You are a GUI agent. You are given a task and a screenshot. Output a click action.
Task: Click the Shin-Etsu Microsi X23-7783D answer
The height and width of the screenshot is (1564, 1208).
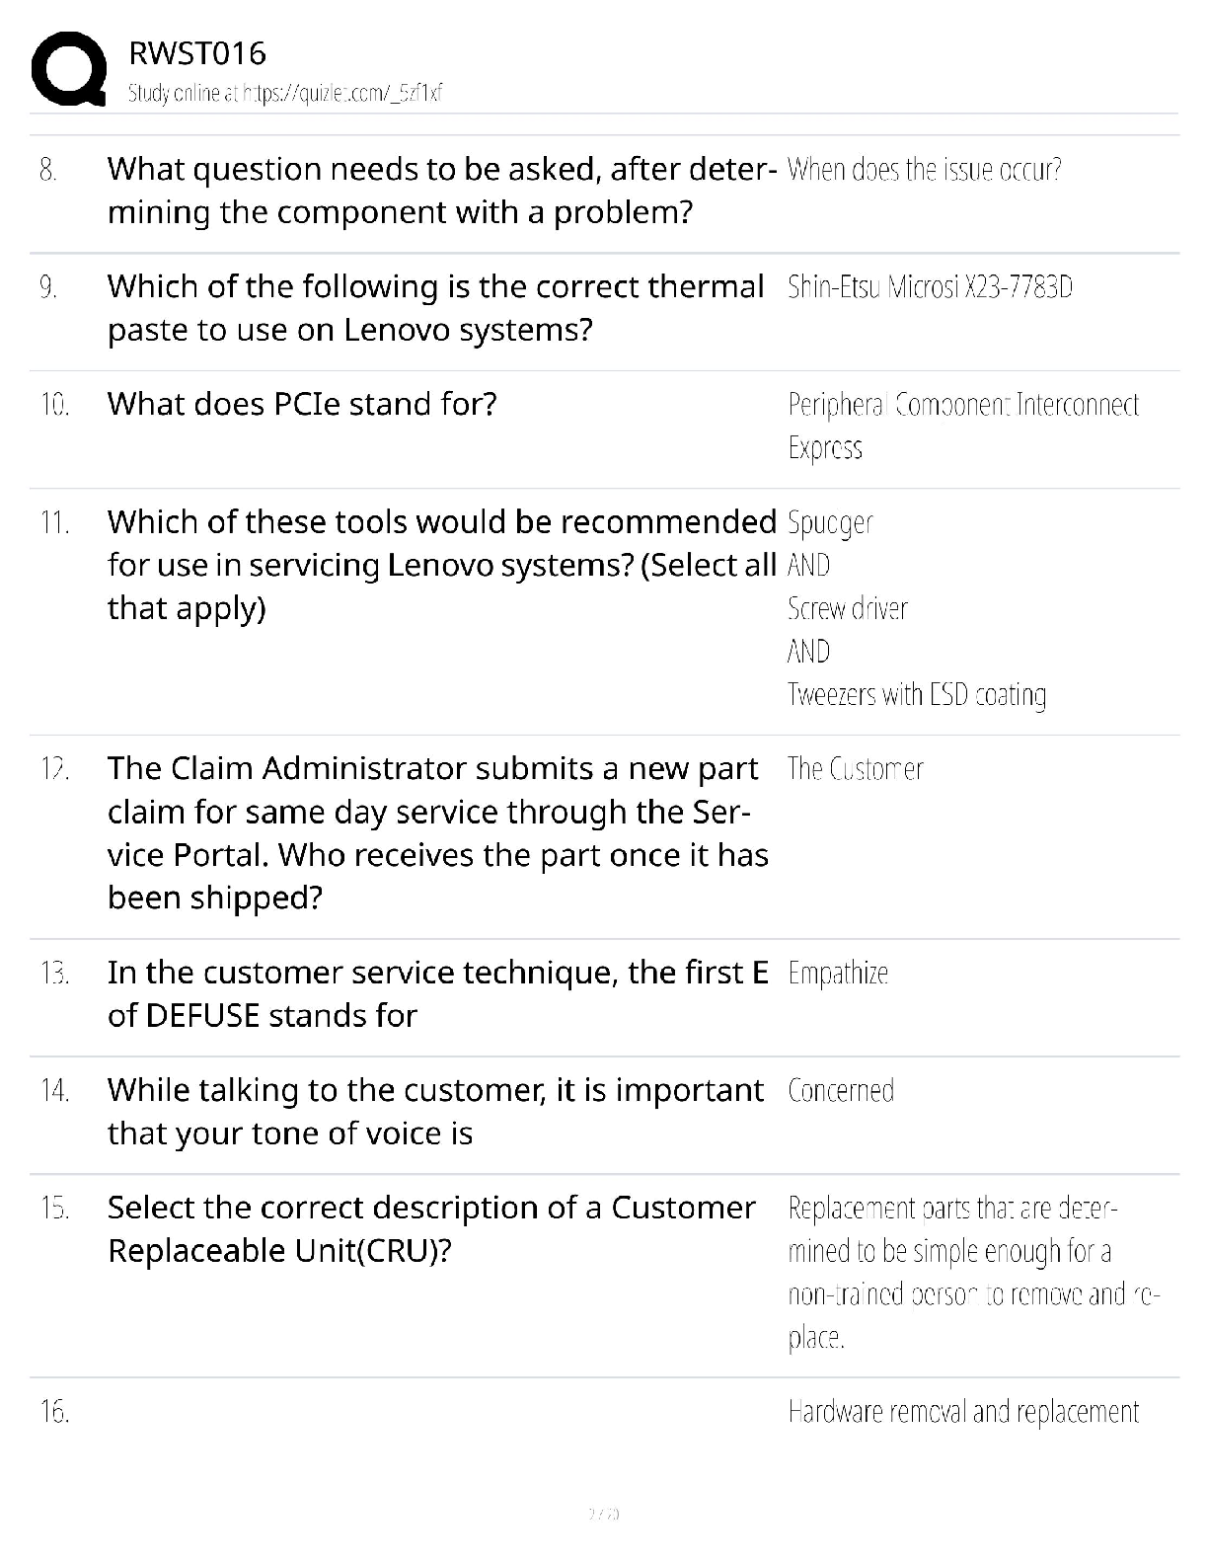click(x=930, y=287)
